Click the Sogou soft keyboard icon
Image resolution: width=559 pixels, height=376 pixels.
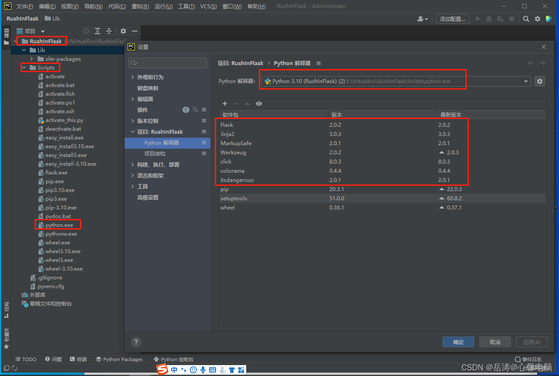(213, 370)
